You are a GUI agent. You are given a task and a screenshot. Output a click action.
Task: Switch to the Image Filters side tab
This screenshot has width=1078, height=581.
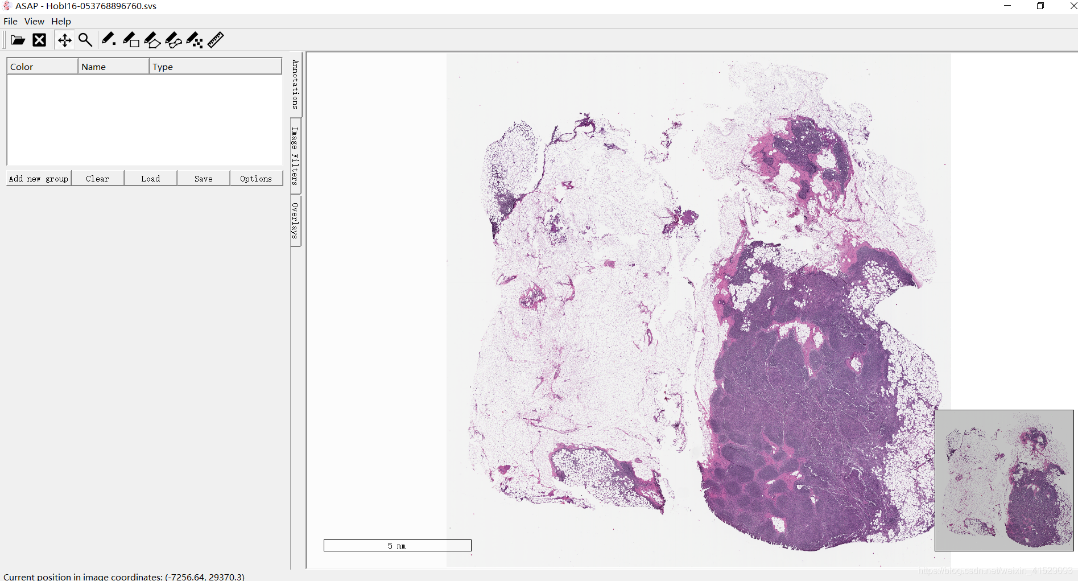click(x=296, y=155)
